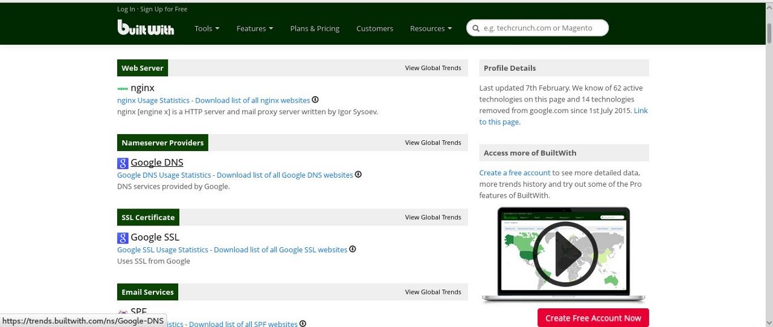
Task: View Global Trends for Web Server
Action: tap(433, 68)
